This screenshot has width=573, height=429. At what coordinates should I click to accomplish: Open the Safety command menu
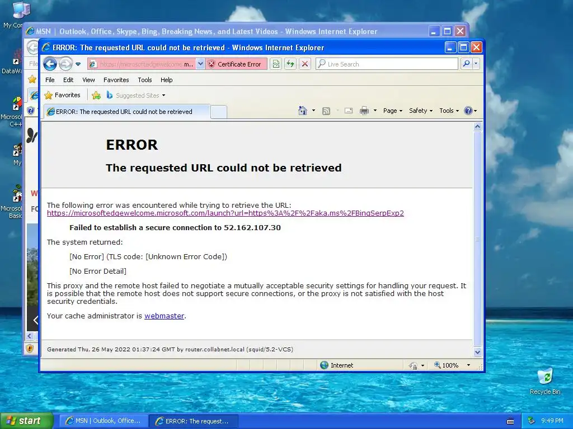point(421,111)
